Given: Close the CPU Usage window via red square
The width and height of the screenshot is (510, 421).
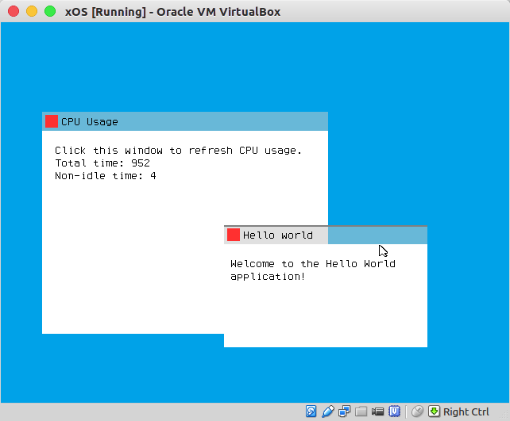Looking at the screenshot, I should coord(52,121).
